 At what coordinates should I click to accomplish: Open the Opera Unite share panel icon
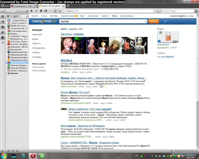click(x=2, y=21)
